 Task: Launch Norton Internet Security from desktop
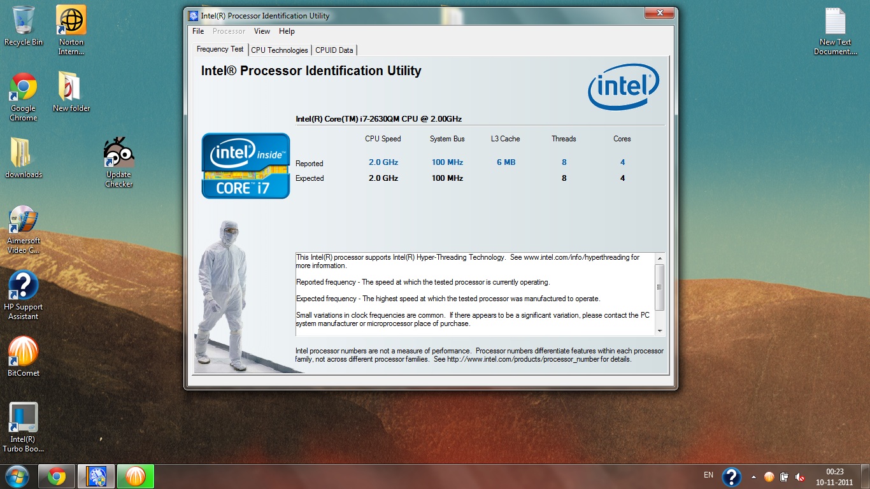tap(71, 30)
